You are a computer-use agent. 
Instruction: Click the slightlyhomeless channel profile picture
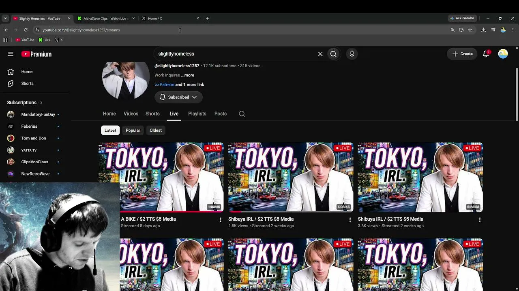[126, 80]
